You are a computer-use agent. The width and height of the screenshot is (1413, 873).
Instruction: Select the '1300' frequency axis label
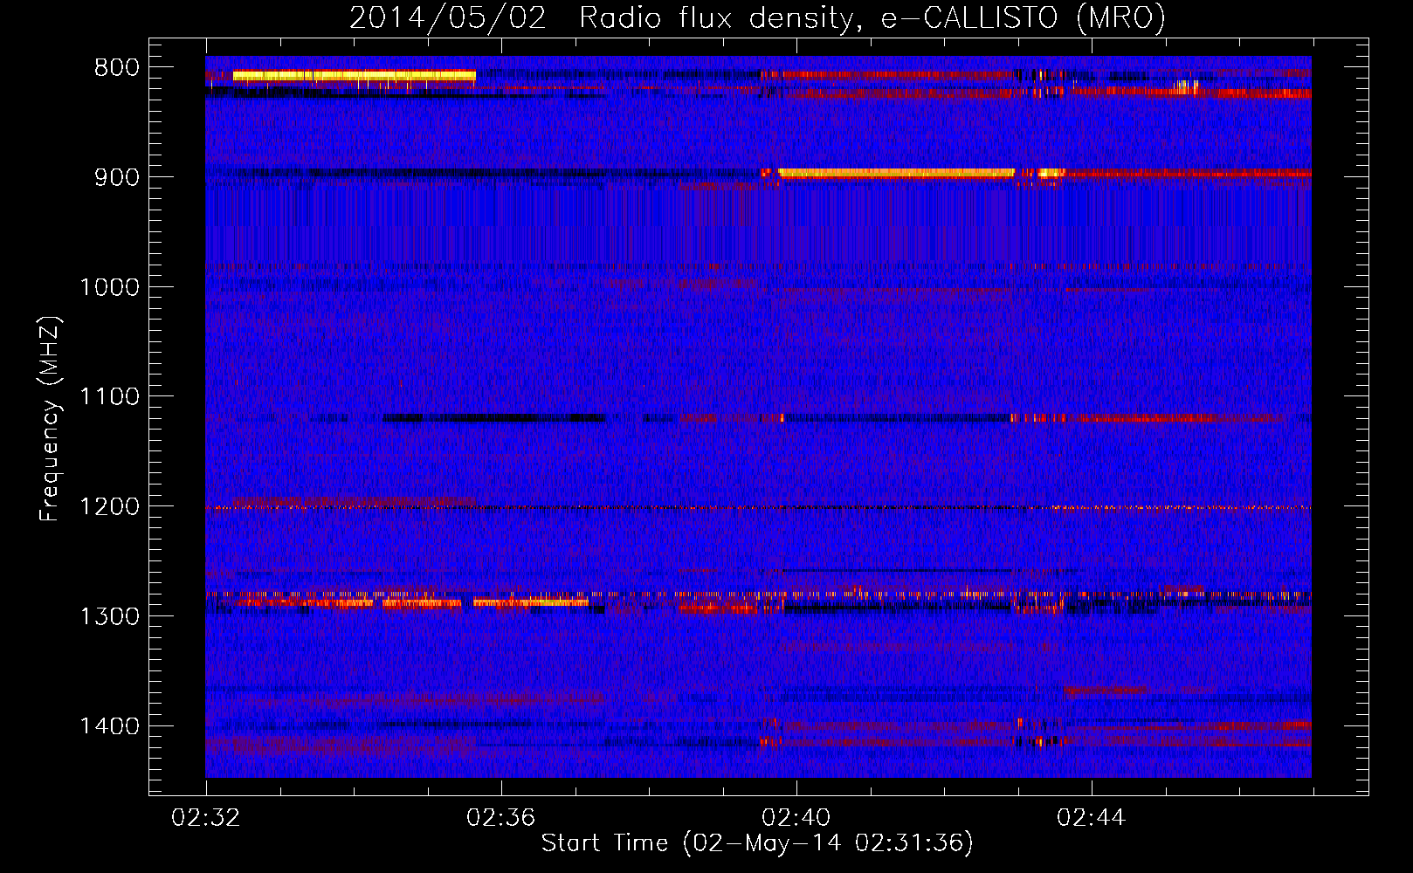(109, 616)
